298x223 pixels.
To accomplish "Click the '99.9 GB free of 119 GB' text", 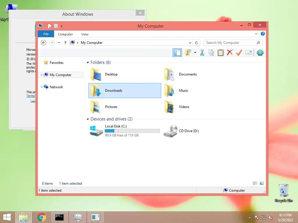I will point(122,135).
